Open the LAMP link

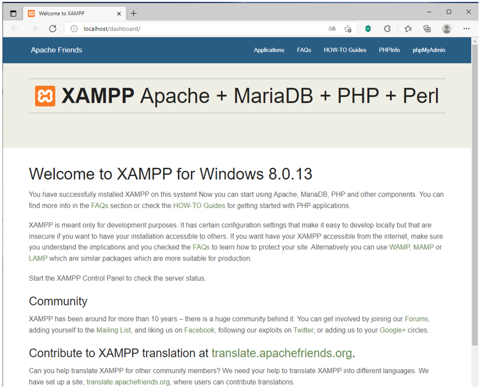(x=38, y=258)
